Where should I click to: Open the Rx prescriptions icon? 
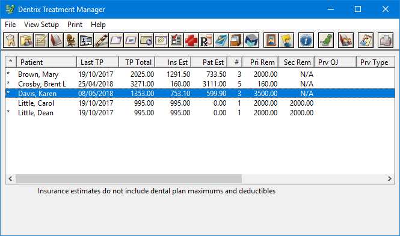coord(206,40)
